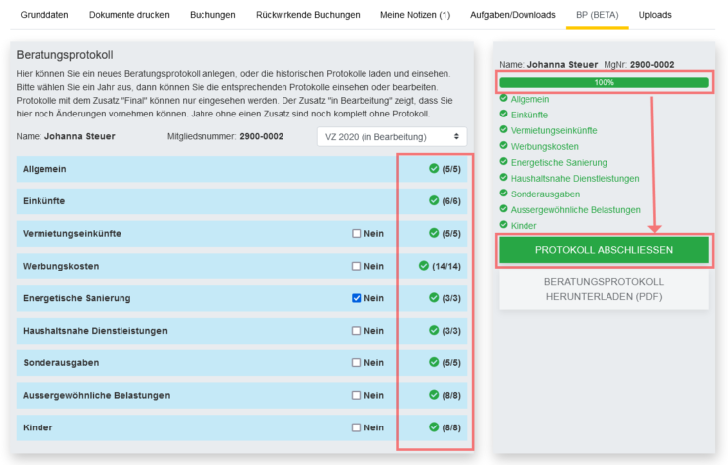Expand the Vermietungseinkünfte section
Viewport: 728px width, 465px height.
pyautogui.click(x=242, y=233)
